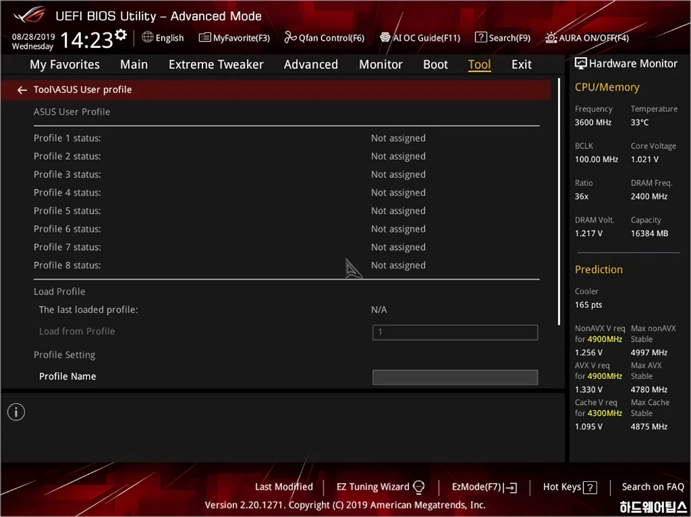
Task: Click the Hardware Monitor screen icon
Action: [581, 63]
